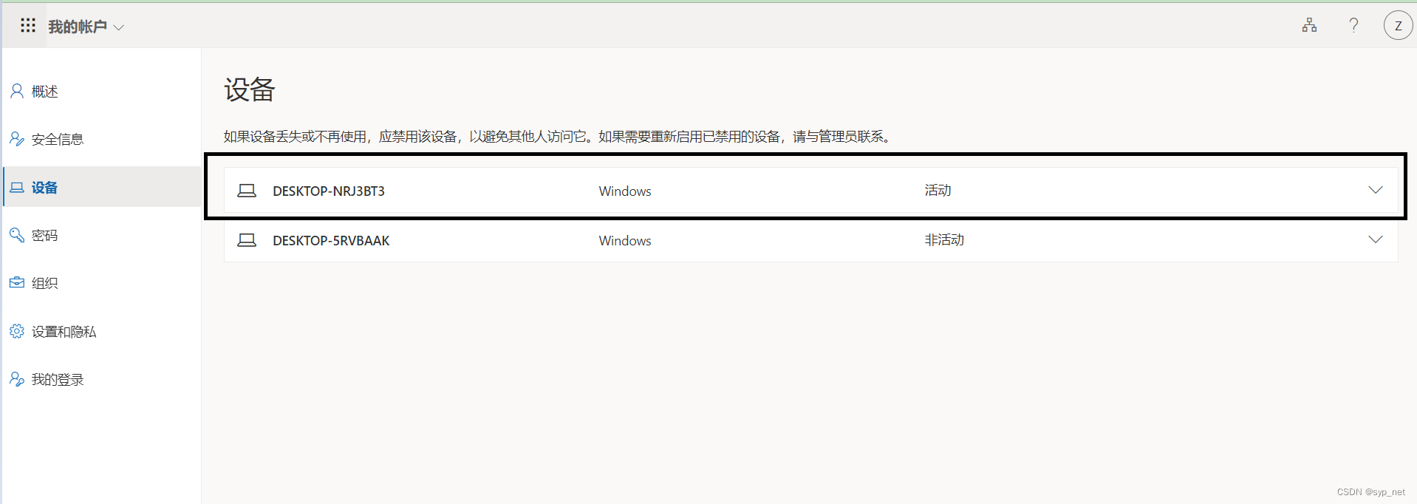Click Windows label of DESKTOP-NRJ3BT3 row
The image size is (1417, 504).
coord(625,191)
